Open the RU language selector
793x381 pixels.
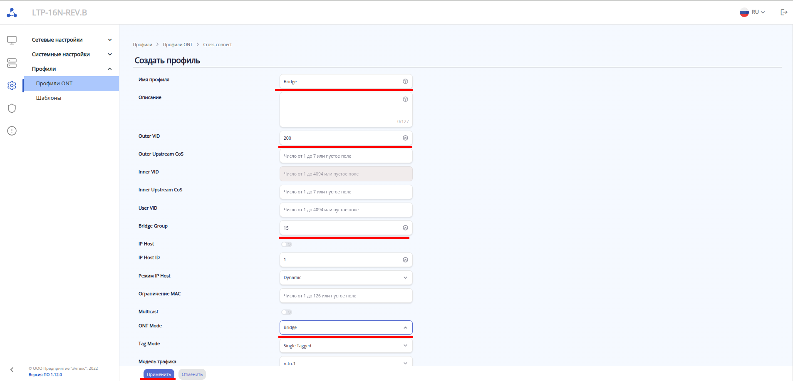753,12
